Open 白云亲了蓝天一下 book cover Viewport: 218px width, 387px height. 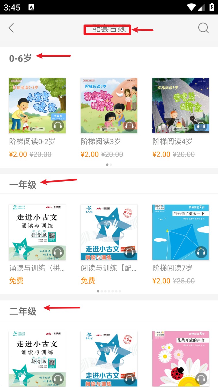click(181, 232)
